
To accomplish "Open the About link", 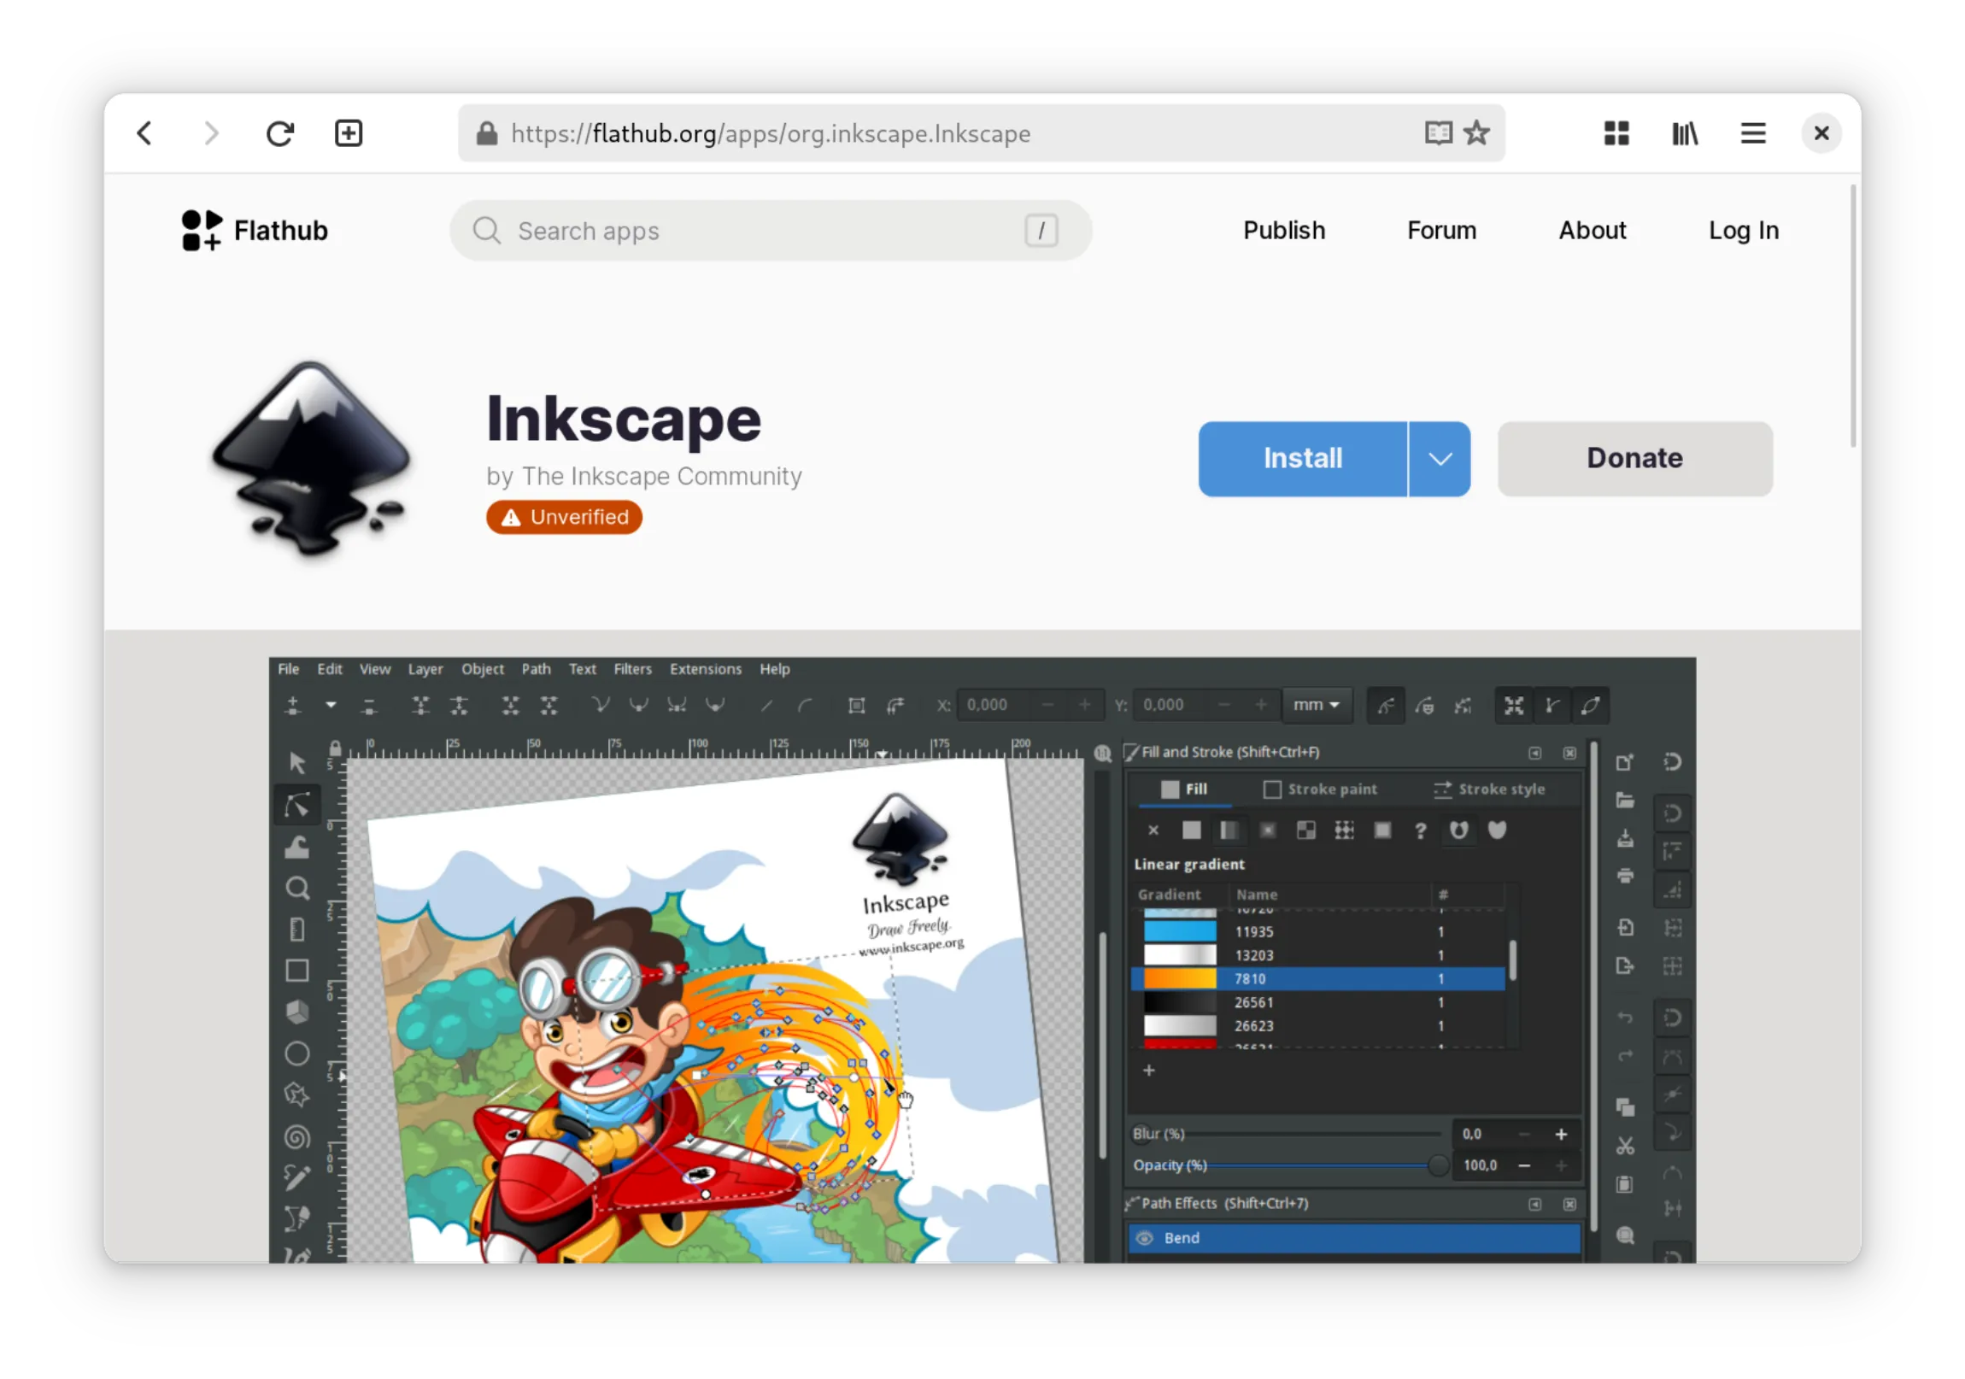I will coord(1592,231).
